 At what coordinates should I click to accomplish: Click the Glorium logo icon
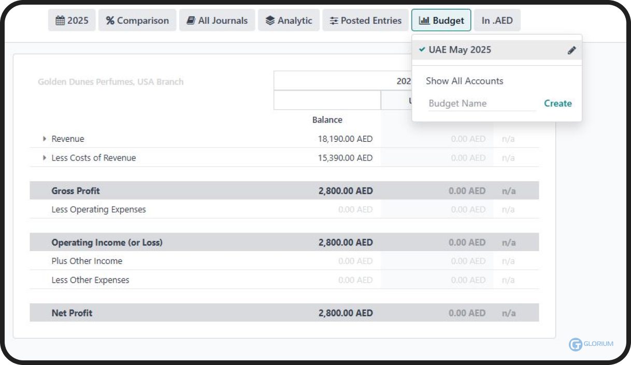point(575,344)
